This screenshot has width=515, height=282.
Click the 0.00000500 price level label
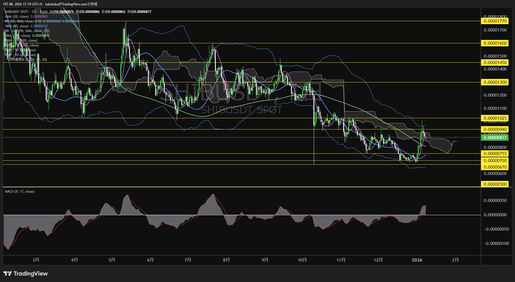(x=495, y=184)
